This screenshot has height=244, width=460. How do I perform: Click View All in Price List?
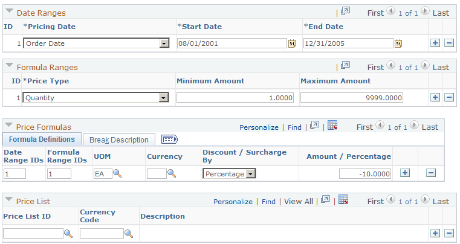pyautogui.click(x=299, y=202)
